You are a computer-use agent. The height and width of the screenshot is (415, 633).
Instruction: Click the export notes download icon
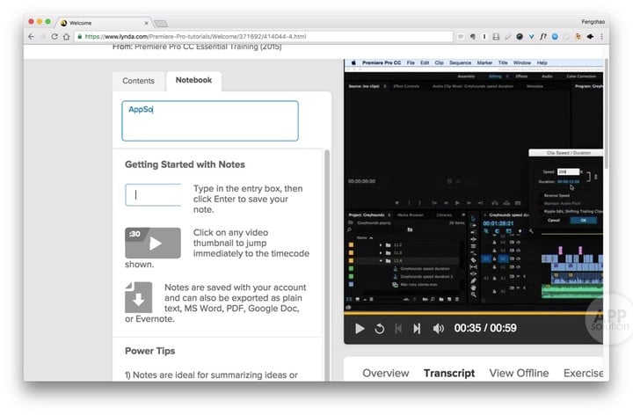click(x=139, y=297)
